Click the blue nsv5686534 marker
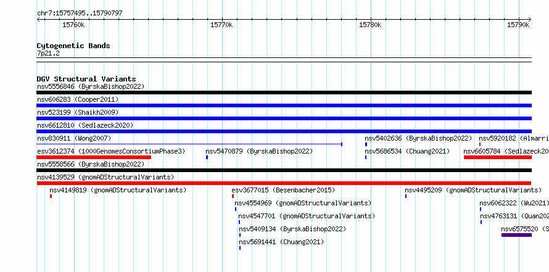 coord(366,157)
